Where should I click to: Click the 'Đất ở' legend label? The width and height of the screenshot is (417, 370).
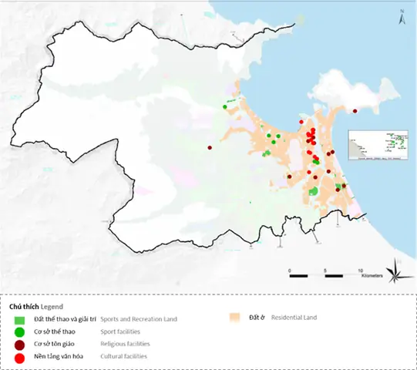(x=257, y=318)
